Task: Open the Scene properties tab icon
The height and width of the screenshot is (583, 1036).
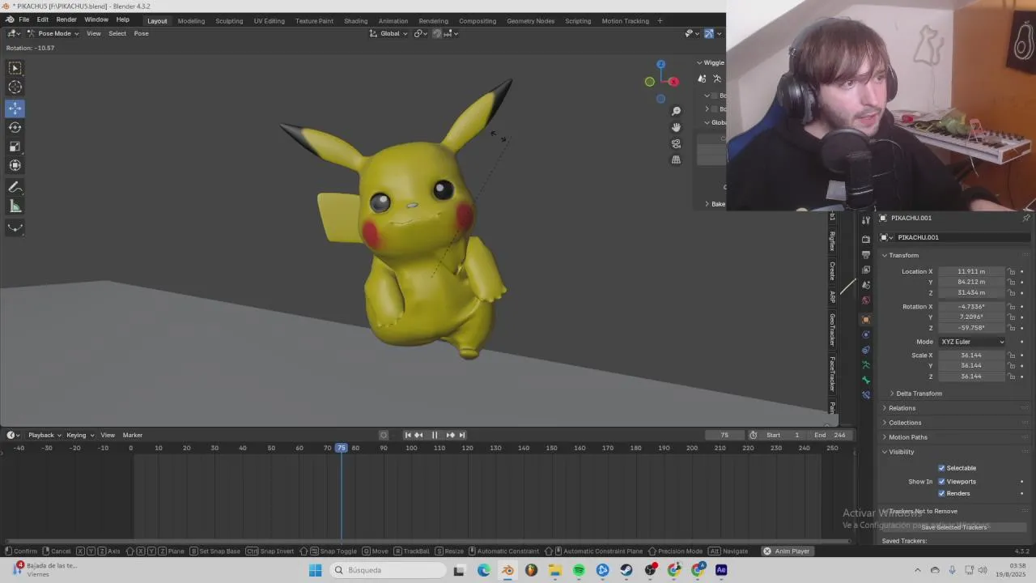Action: point(866,285)
